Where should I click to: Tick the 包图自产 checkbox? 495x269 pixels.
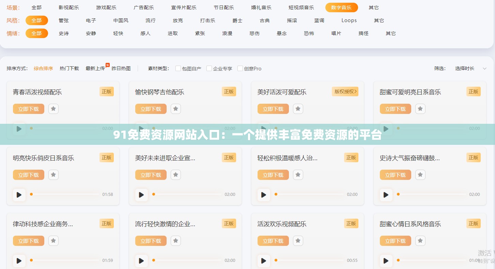coord(178,68)
